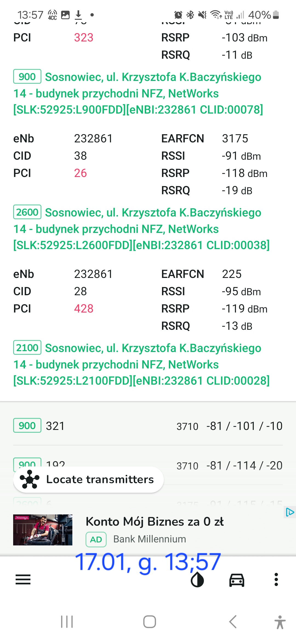The height and width of the screenshot is (642, 296).
Task: Tap Android home navigation button
Action: [x=150, y=622]
